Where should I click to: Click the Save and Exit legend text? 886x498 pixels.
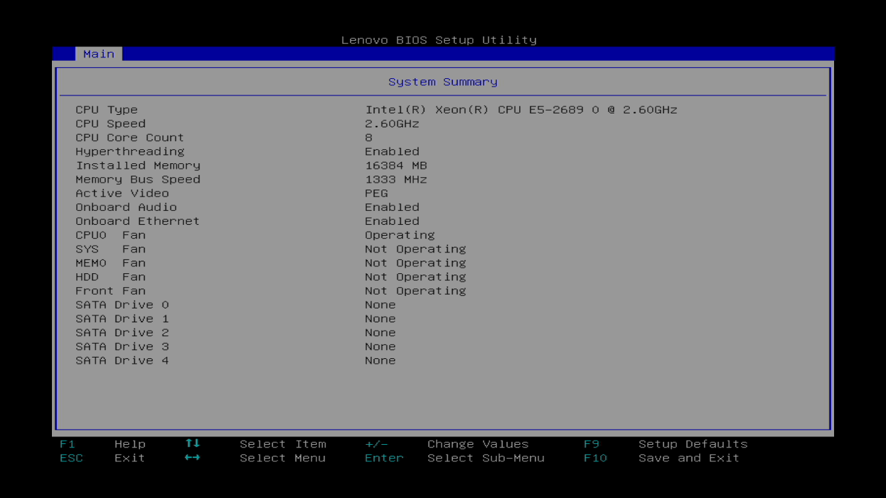tap(689, 458)
